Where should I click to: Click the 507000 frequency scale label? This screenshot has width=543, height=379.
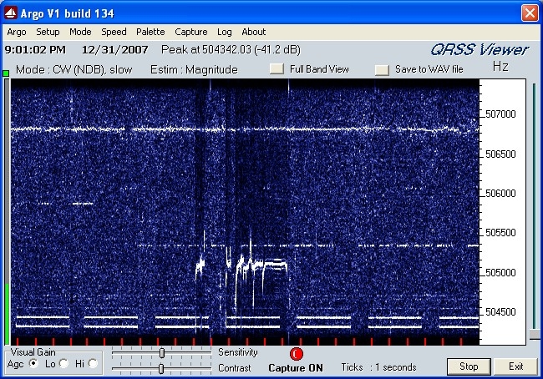pos(500,114)
